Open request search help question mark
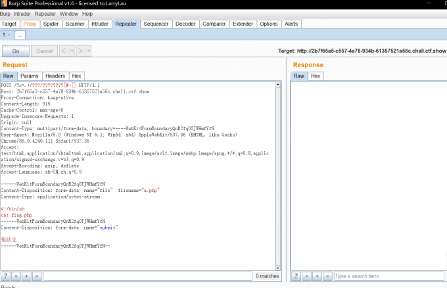447x288 pixels. tap(5, 276)
